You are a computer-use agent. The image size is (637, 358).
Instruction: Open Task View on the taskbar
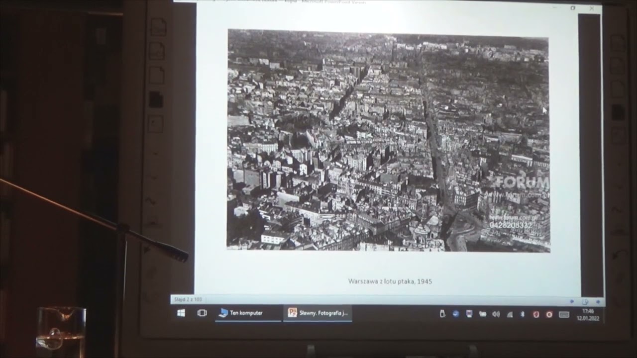pos(202,313)
